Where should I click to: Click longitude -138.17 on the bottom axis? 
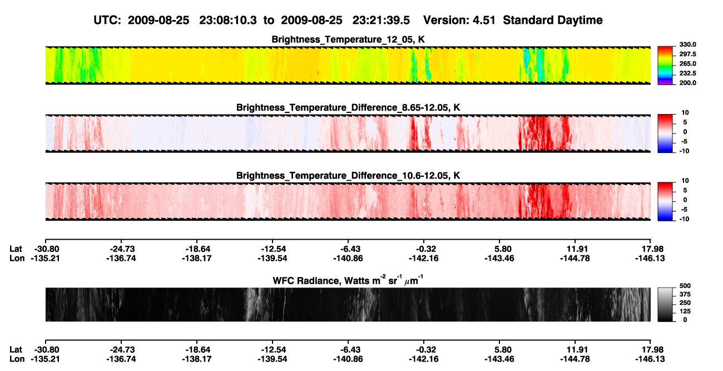tap(196, 359)
